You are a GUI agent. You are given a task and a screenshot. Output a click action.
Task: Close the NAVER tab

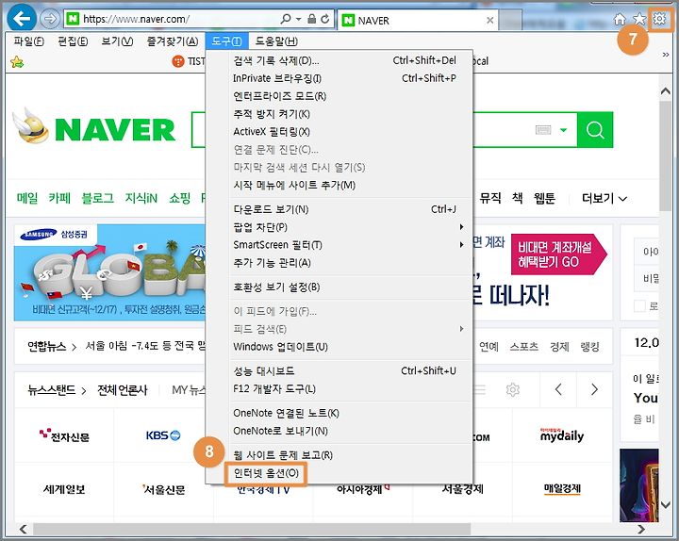click(x=489, y=21)
